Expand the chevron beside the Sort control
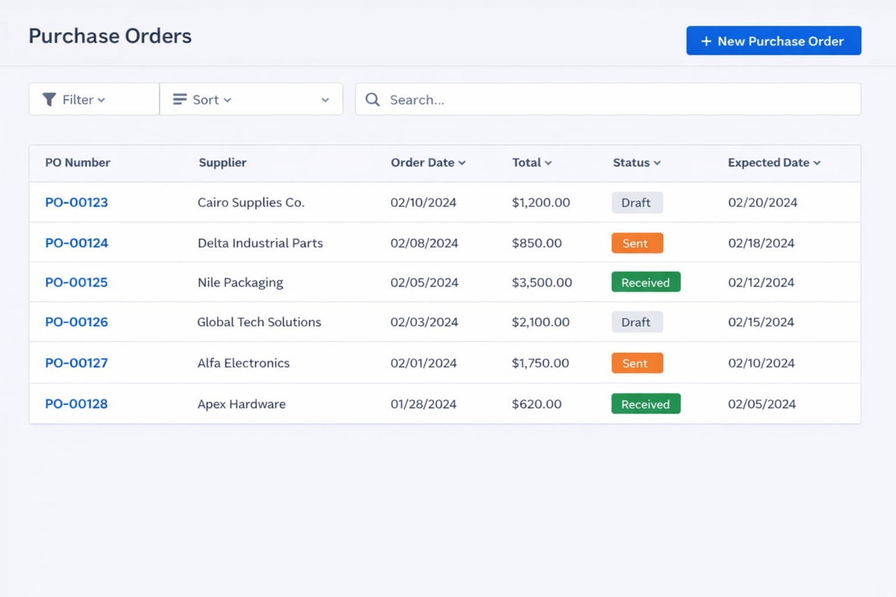 [324, 100]
